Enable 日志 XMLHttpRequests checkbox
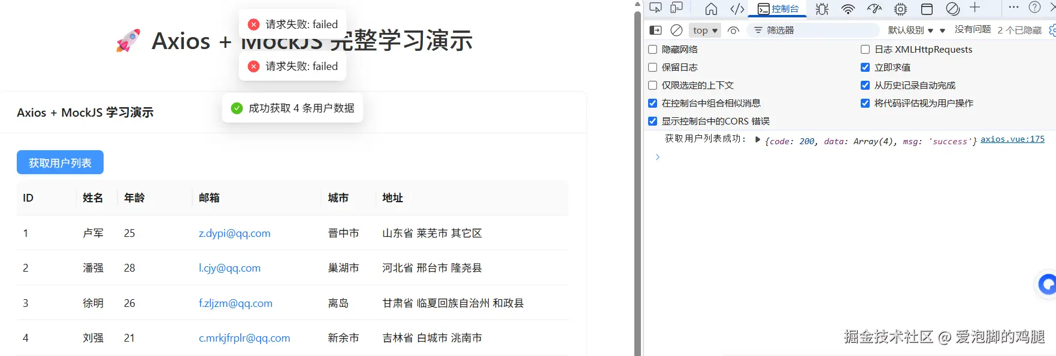1056x356 pixels. click(865, 49)
